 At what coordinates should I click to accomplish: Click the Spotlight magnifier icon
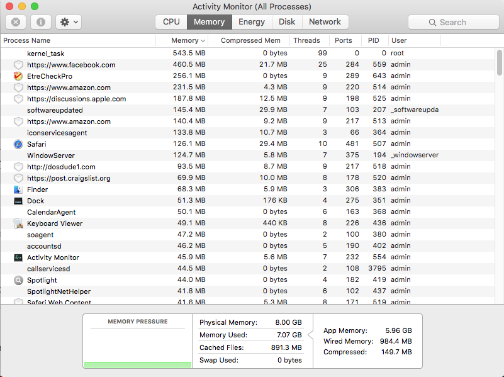[18, 280]
